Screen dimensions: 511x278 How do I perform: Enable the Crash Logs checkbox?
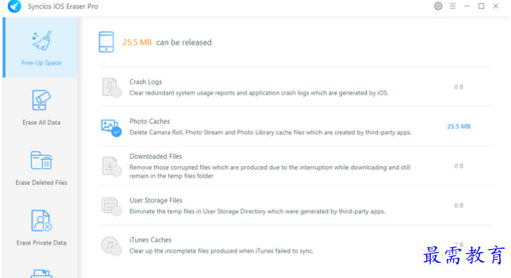click(116, 92)
